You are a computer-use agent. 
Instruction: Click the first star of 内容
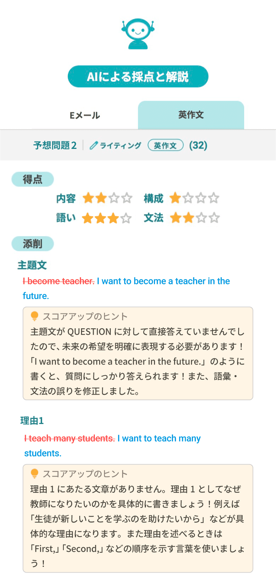click(88, 198)
